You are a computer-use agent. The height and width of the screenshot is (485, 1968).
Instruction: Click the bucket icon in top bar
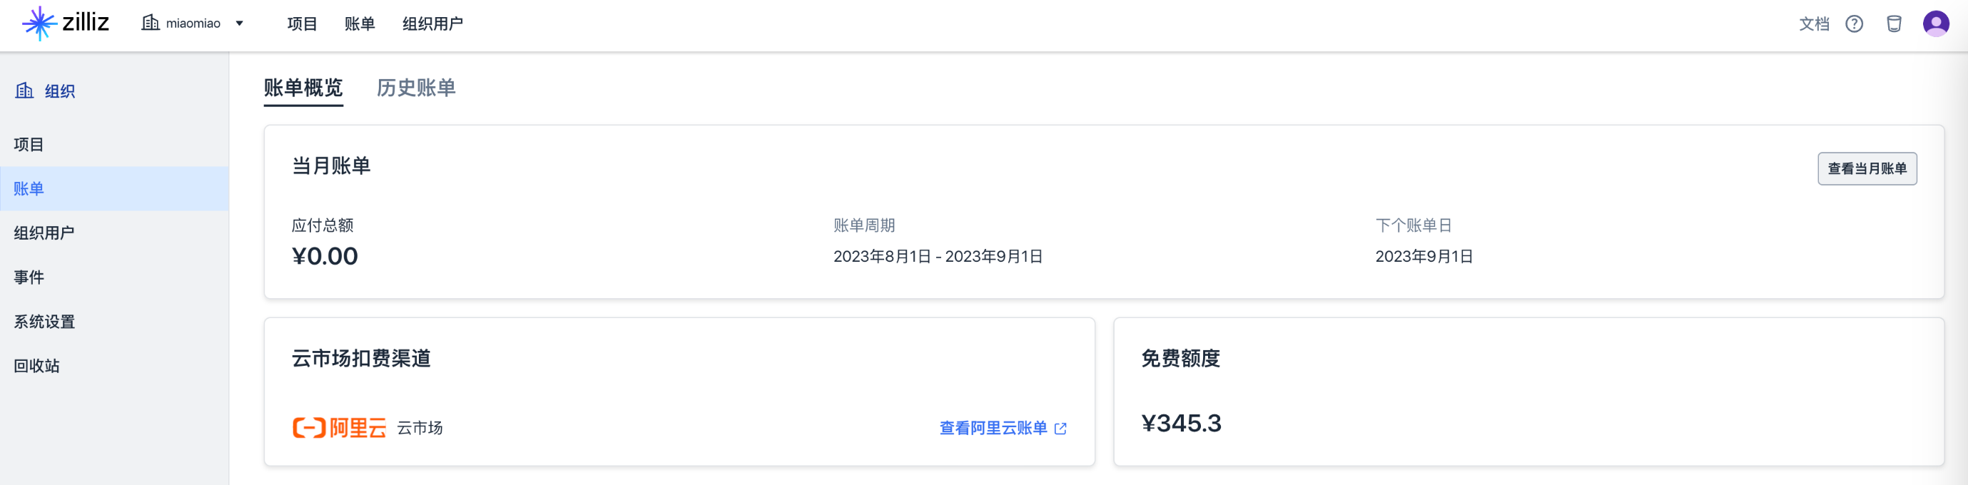point(1894,24)
